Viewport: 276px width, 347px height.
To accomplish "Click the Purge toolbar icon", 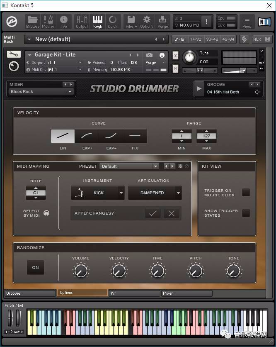I will pyautogui.click(x=162, y=22).
